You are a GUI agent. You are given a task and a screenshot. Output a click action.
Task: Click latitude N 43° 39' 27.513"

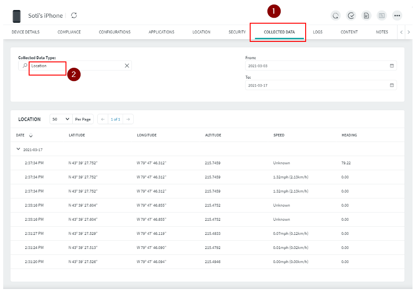(83, 248)
